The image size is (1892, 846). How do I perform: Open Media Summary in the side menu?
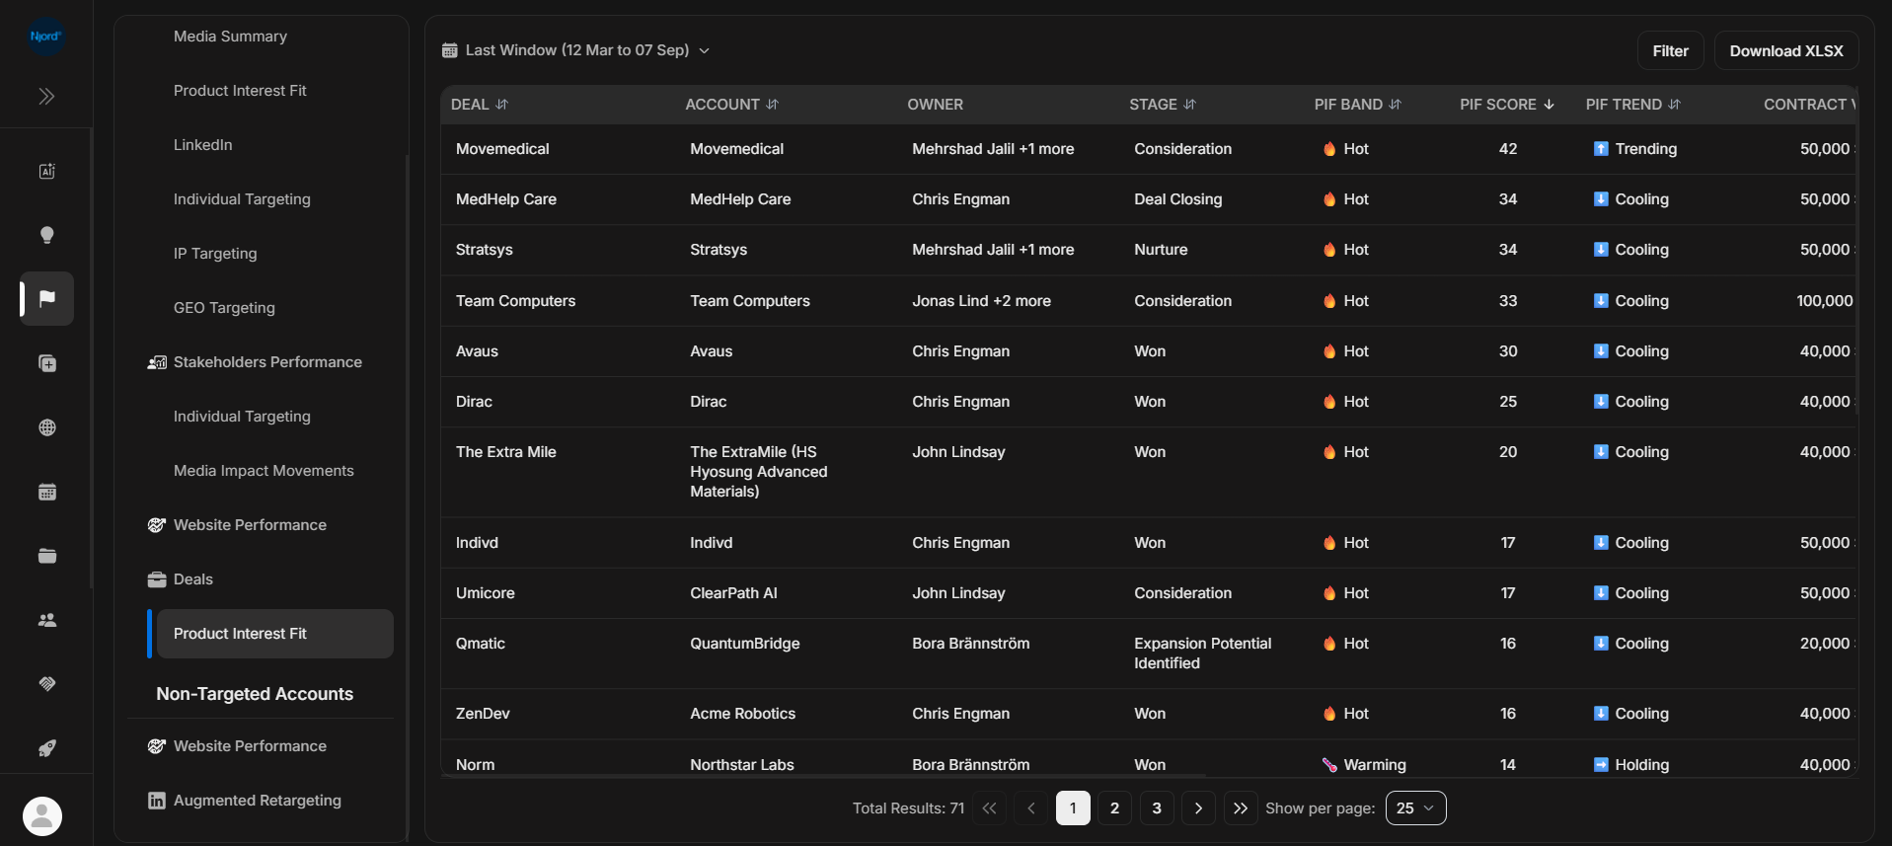[x=230, y=37]
